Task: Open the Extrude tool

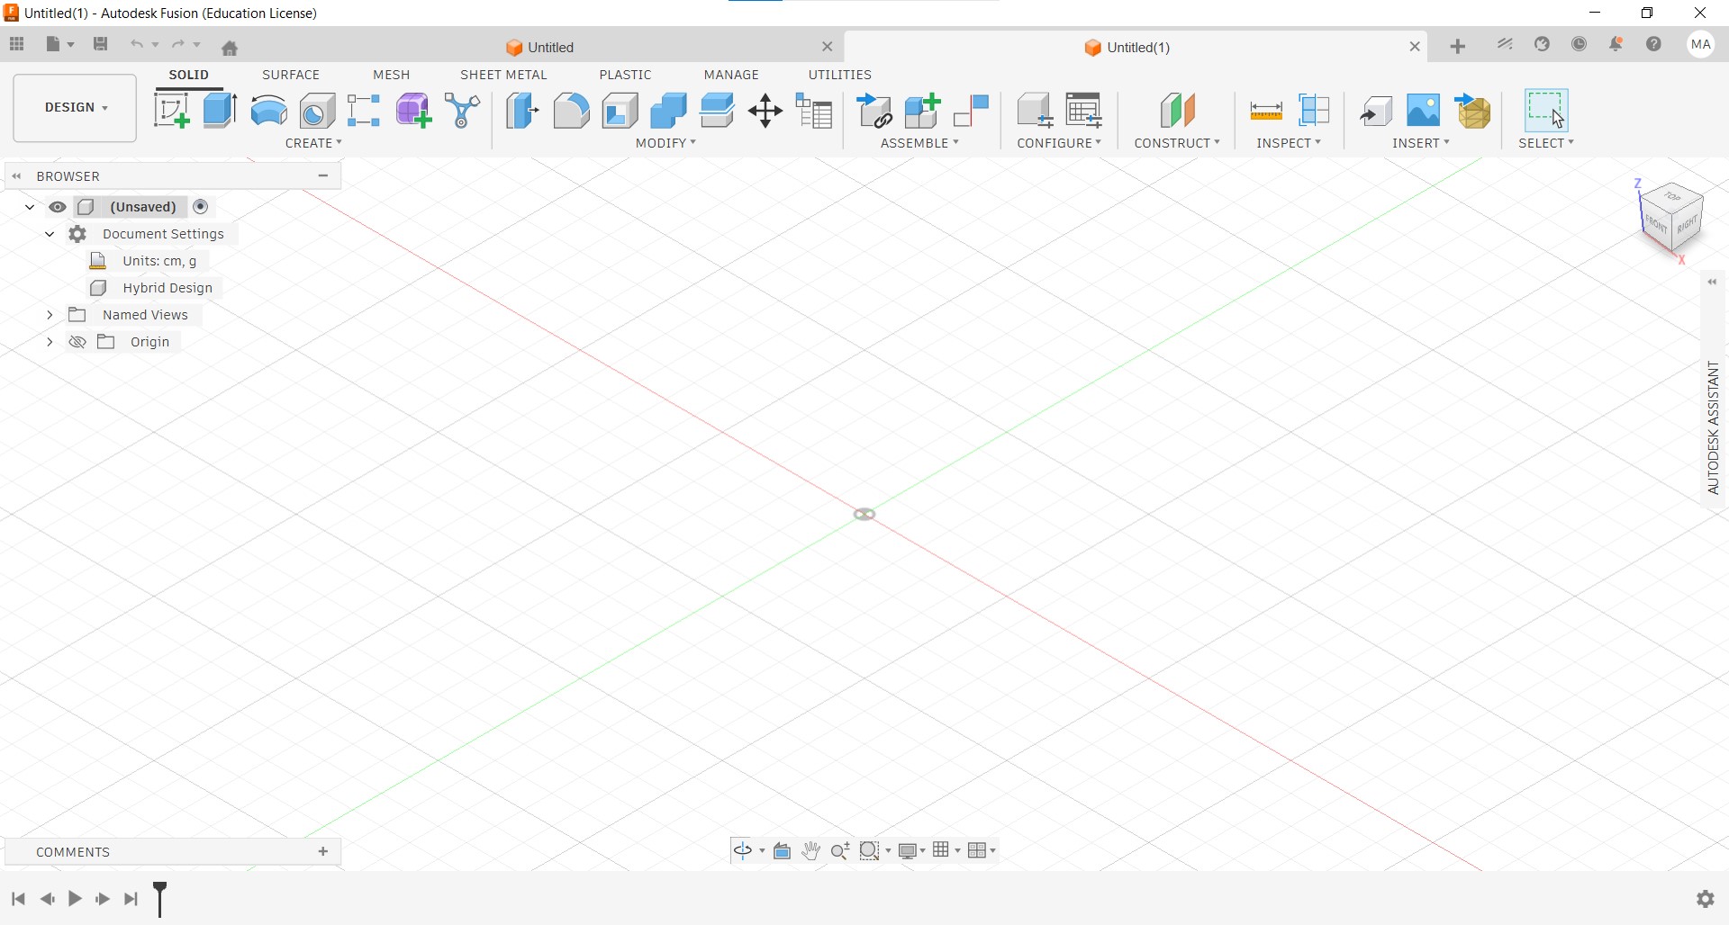Action: tap(220, 110)
